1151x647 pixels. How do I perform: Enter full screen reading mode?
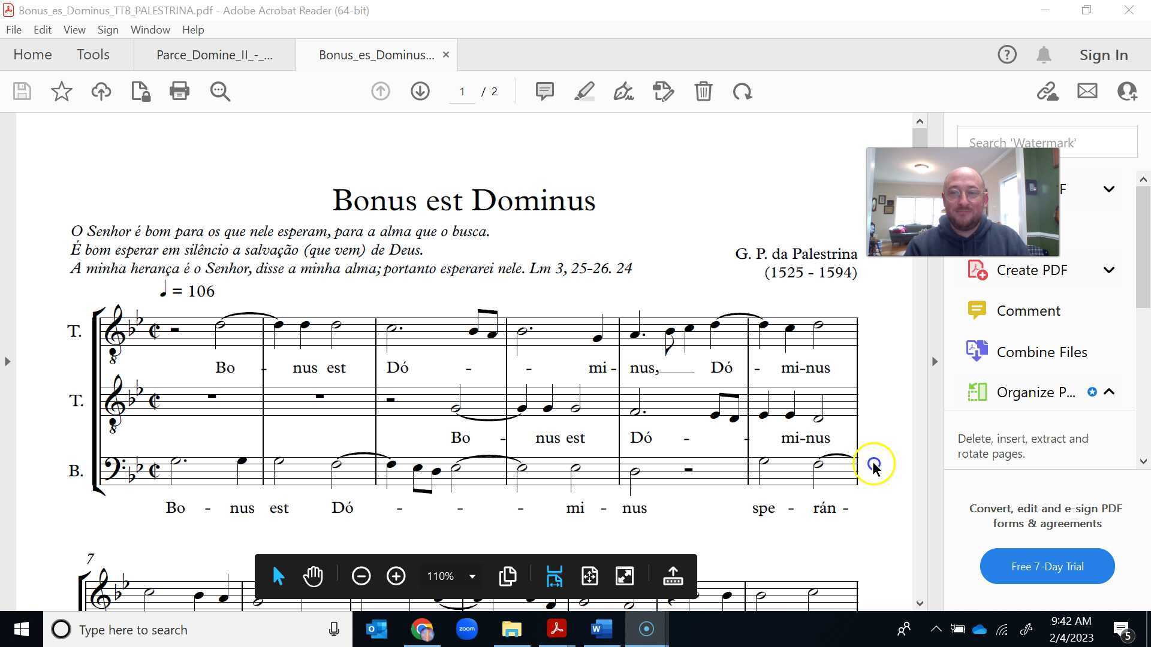(x=624, y=576)
